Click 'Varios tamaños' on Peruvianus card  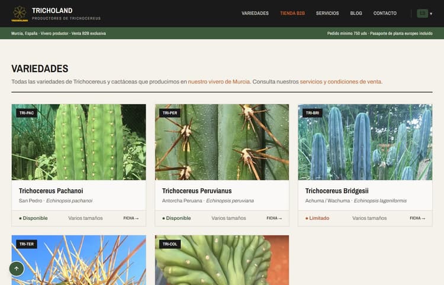tap(229, 218)
